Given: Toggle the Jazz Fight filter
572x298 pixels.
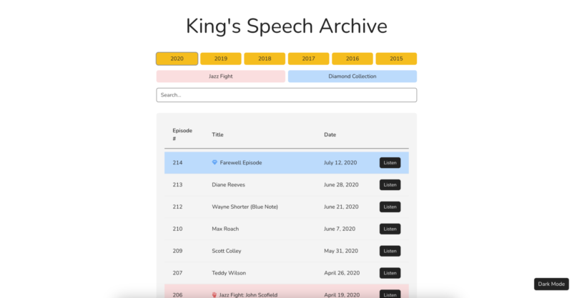Looking at the screenshot, I should tap(220, 76).
